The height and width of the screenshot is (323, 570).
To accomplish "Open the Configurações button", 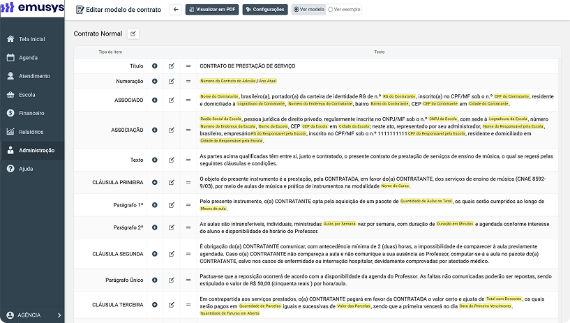I will (x=265, y=10).
